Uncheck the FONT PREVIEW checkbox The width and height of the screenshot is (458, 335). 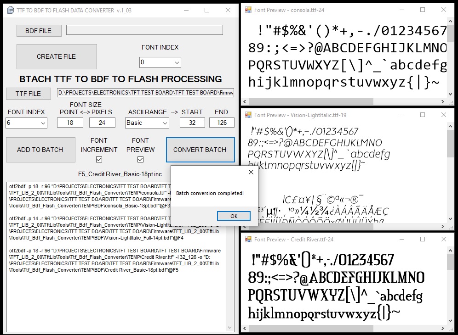(x=140, y=160)
